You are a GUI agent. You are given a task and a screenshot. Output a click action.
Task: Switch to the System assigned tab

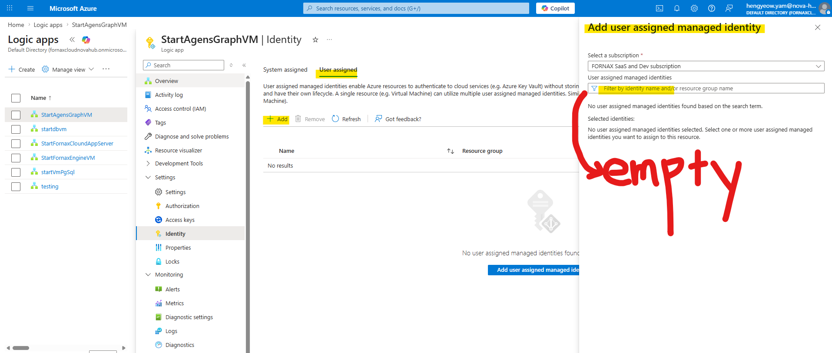[x=285, y=69]
